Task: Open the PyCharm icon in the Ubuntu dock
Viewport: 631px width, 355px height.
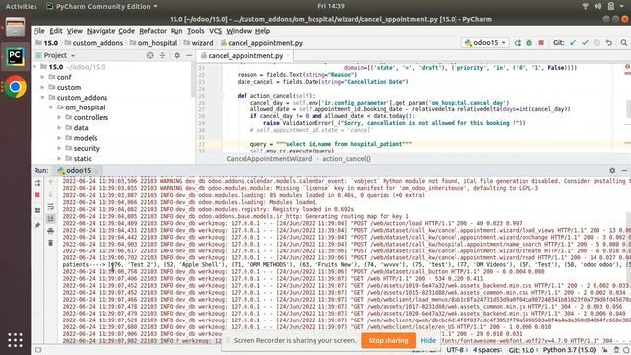Action: click(15, 57)
